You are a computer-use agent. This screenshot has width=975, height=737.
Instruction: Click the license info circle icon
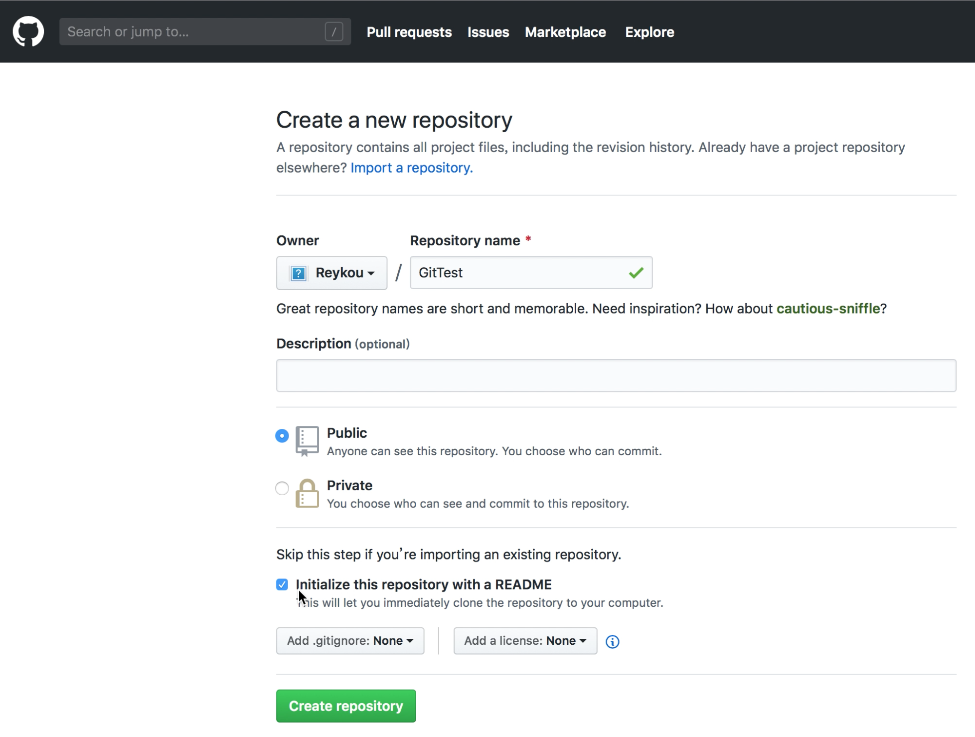(612, 642)
